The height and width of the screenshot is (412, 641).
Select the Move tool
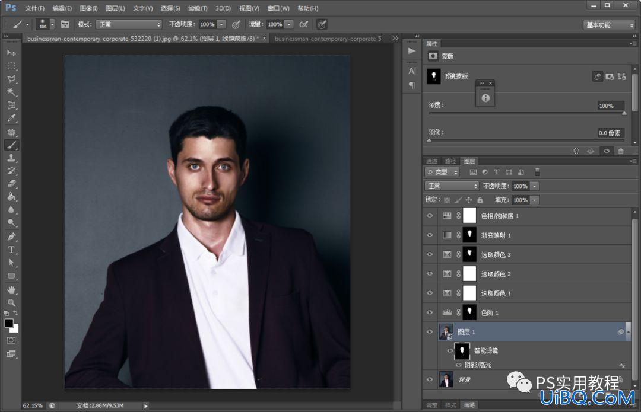[x=11, y=53]
